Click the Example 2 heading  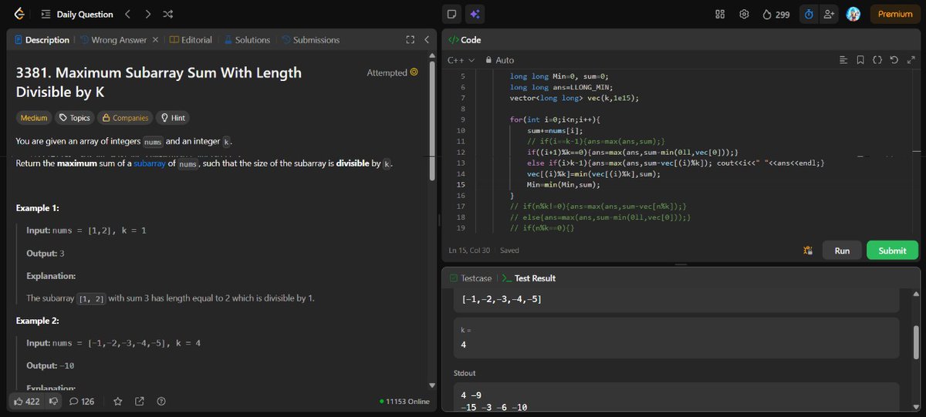coord(38,321)
